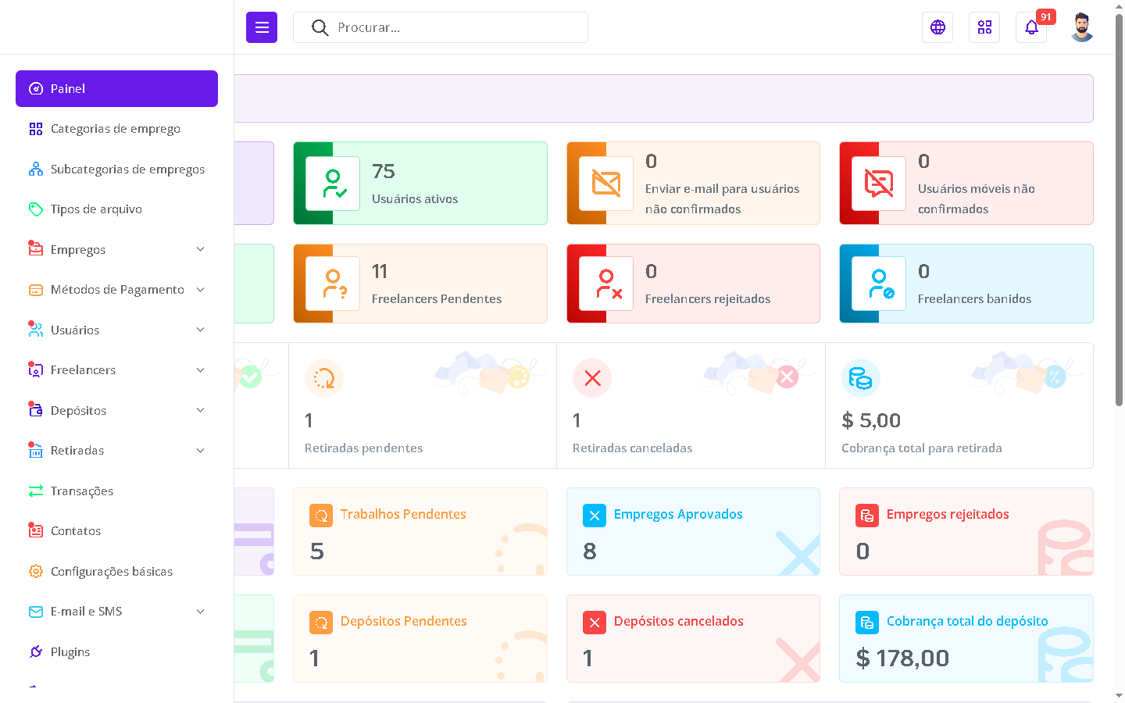Open the notifications bell icon
Viewport: 1125px width, 703px height.
(x=1031, y=27)
